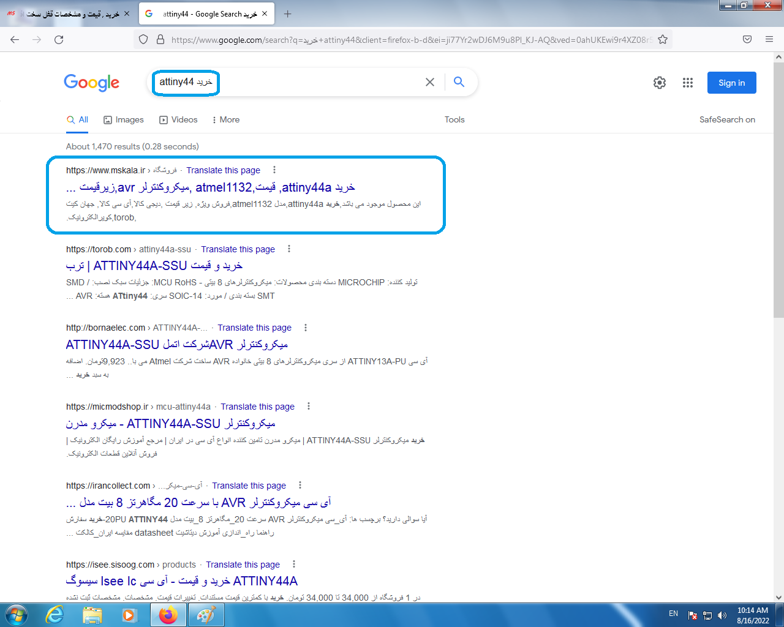Click the page vertical scrollbar thumb
Screen dimensions: 784x627
[x=778, y=190]
